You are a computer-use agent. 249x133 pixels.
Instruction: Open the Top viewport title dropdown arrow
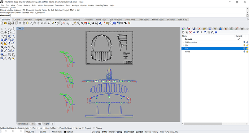[23, 28]
